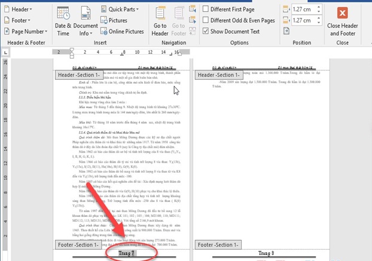Click the Footer icon in ribbon
The image size is (372, 261).
pos(7,20)
